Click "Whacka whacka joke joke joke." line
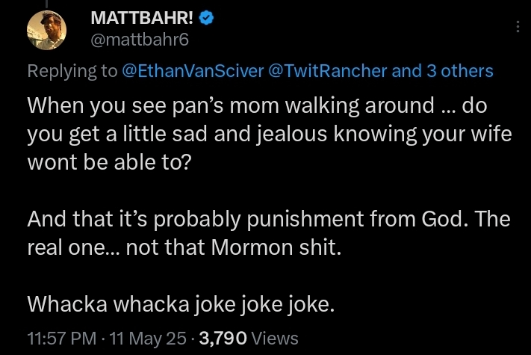Viewport: 531px width, 355px height. (x=181, y=304)
